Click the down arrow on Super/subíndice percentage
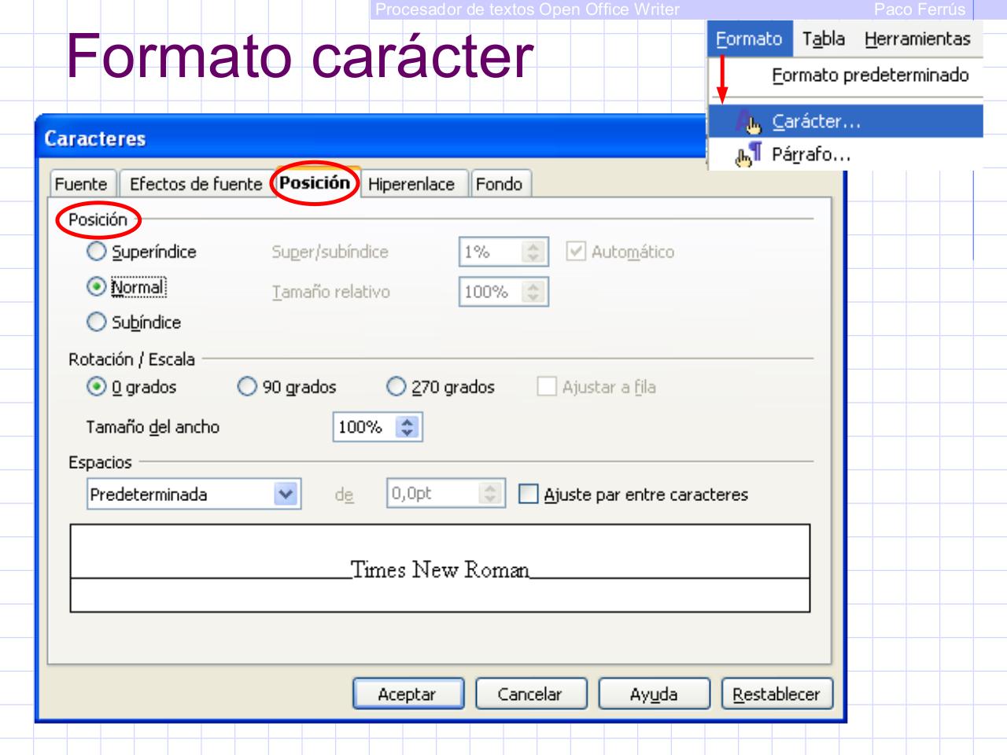This screenshot has height=755, width=1007. click(x=532, y=256)
